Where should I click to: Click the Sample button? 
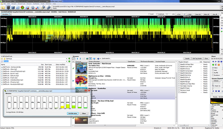click(x=187, y=59)
